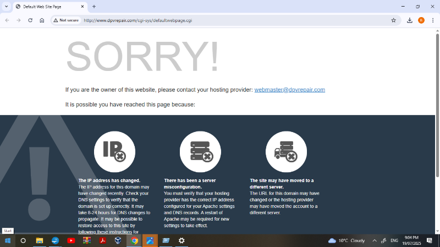Open the Chrome profile avatar
Viewport: 440px width, 247px height.
pyautogui.click(x=421, y=20)
